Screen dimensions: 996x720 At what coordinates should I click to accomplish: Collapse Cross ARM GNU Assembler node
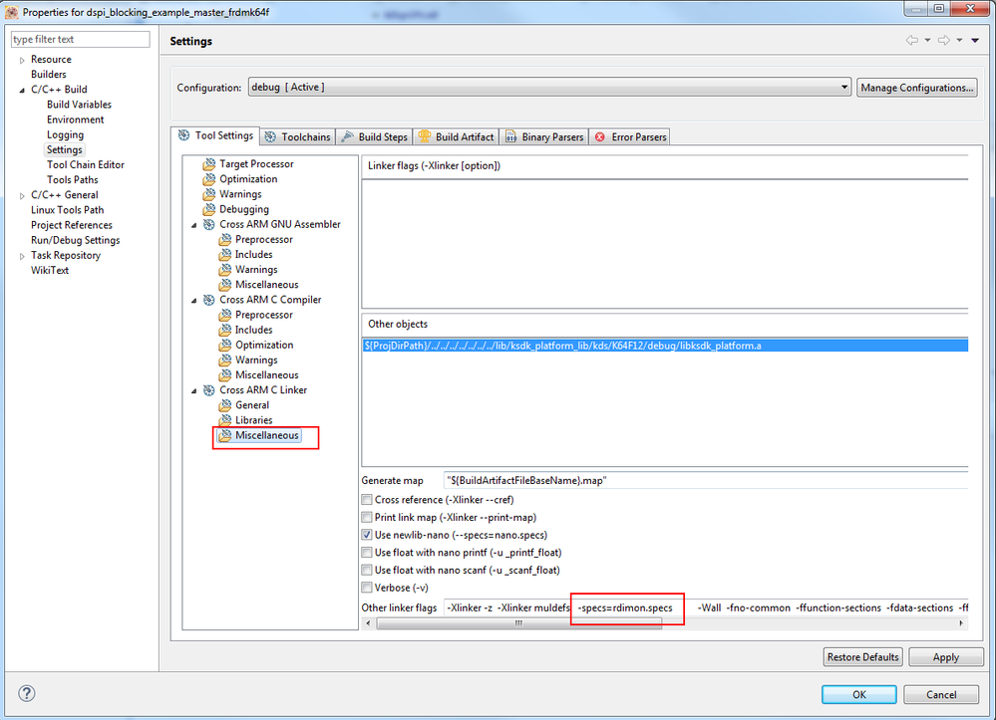193,225
